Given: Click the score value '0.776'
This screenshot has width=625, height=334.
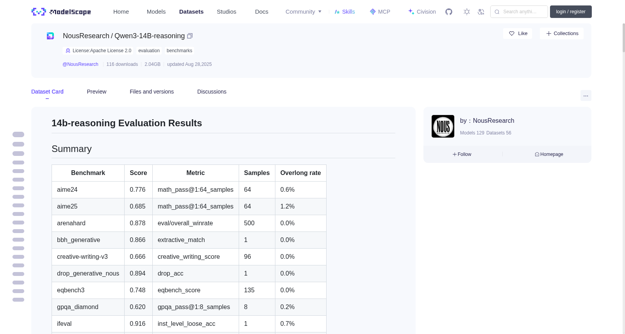Looking at the screenshot, I should 137,190.
